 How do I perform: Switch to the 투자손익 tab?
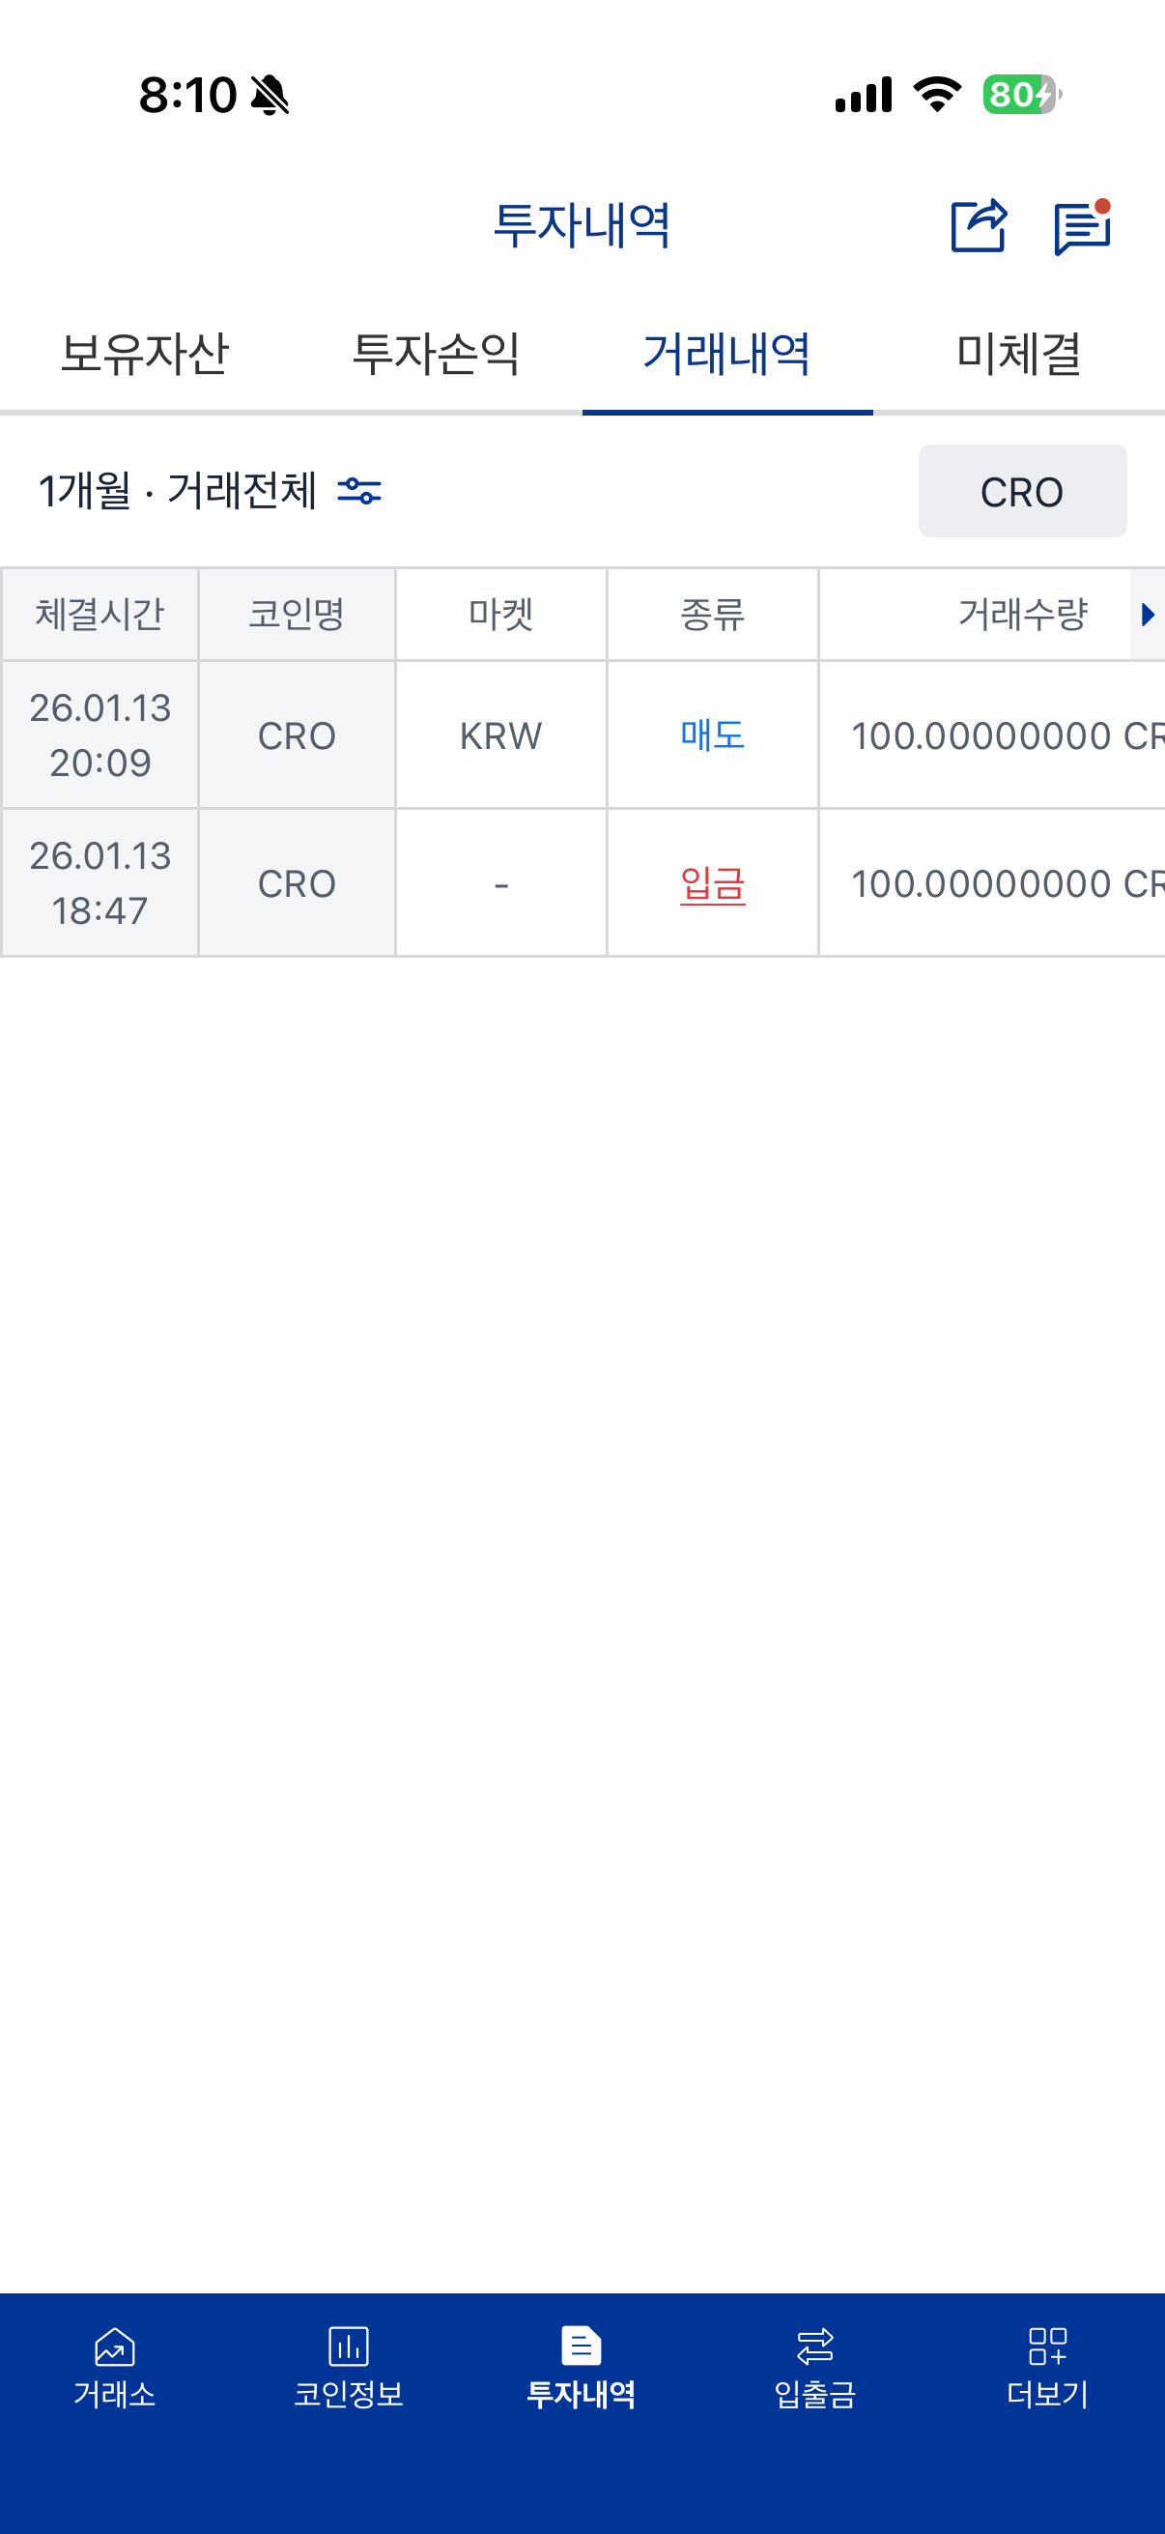pyautogui.click(x=436, y=354)
